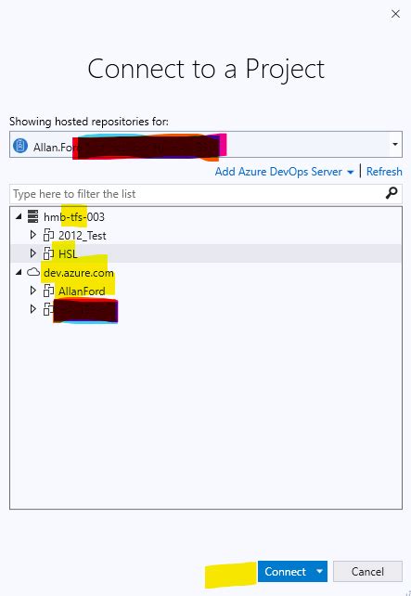Open the hosted repositories account dropdown
The width and height of the screenshot is (411, 596).
point(395,145)
